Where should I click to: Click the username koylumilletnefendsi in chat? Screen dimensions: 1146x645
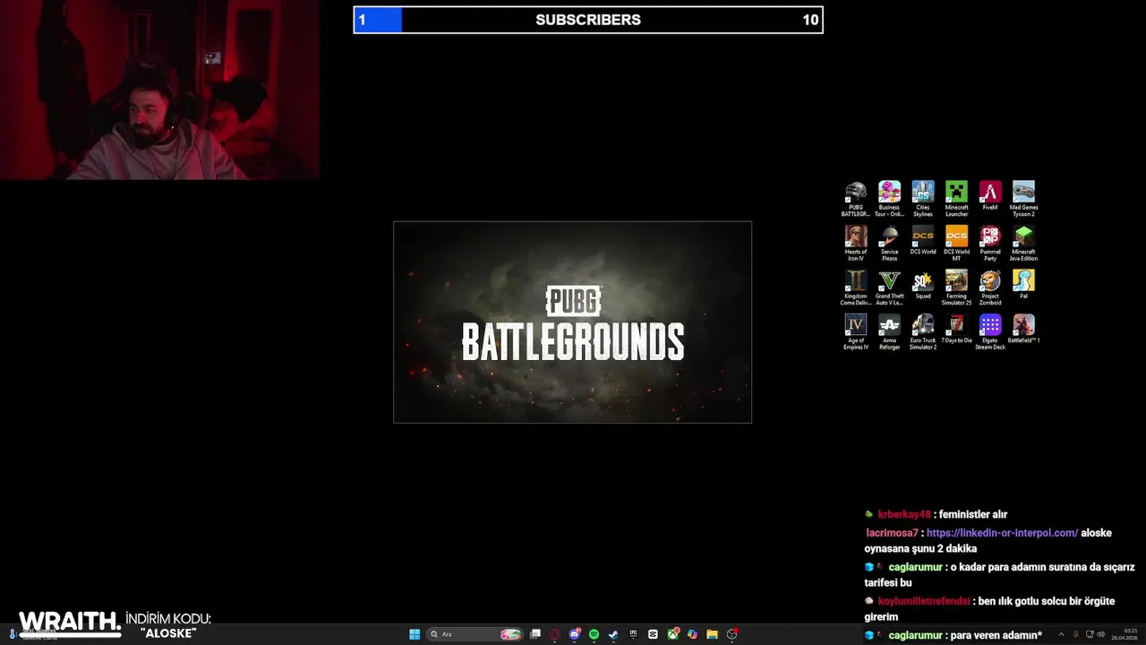[923, 601]
